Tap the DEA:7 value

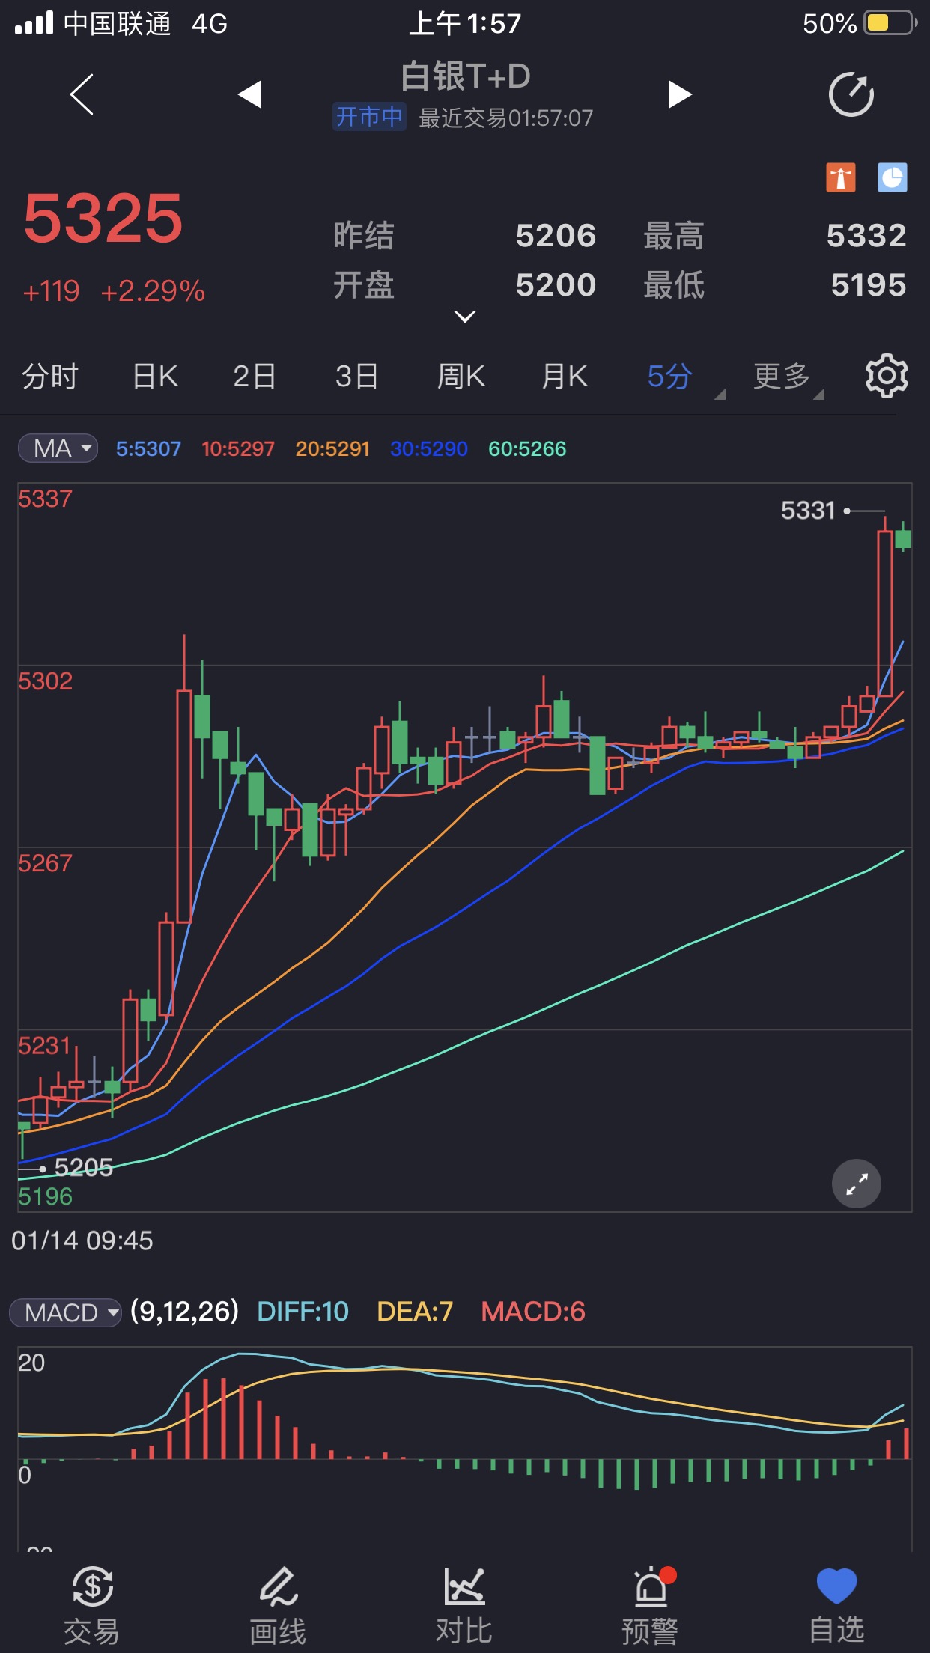(415, 1312)
